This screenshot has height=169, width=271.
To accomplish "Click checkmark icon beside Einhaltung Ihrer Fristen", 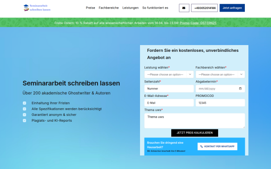I will coord(24,103).
